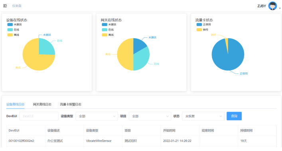Expand the 状态 dropdown showing 未恢复
This screenshot has height=151, width=282.
203,116
